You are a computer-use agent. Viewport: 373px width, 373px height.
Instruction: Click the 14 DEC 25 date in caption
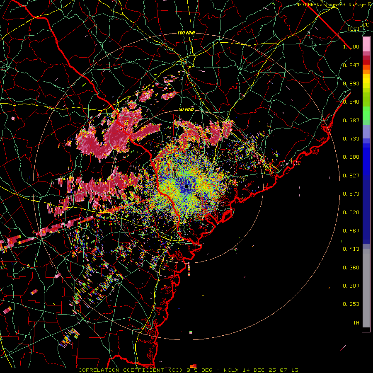[259, 370]
